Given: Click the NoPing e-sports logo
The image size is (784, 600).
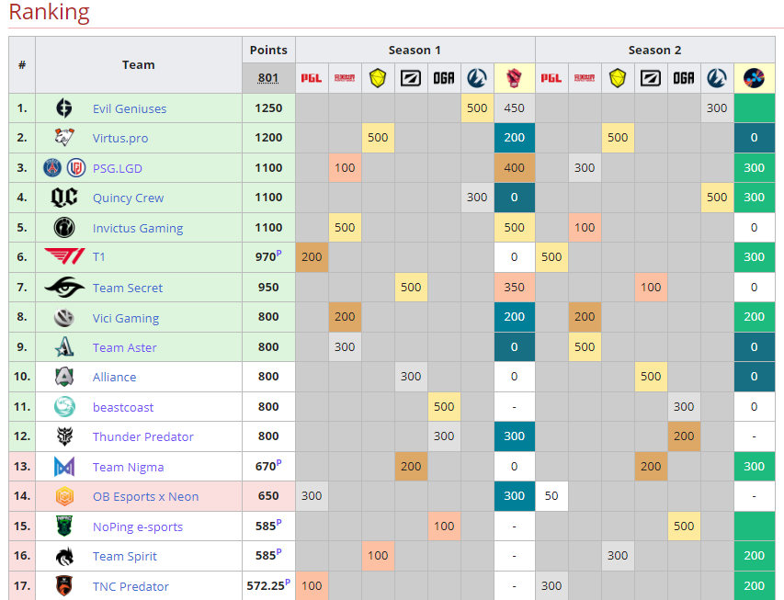Looking at the screenshot, I should pyautogui.click(x=64, y=526).
